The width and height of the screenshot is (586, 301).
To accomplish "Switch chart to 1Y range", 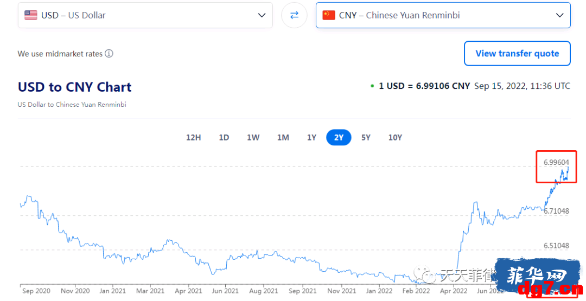I will tap(311, 137).
